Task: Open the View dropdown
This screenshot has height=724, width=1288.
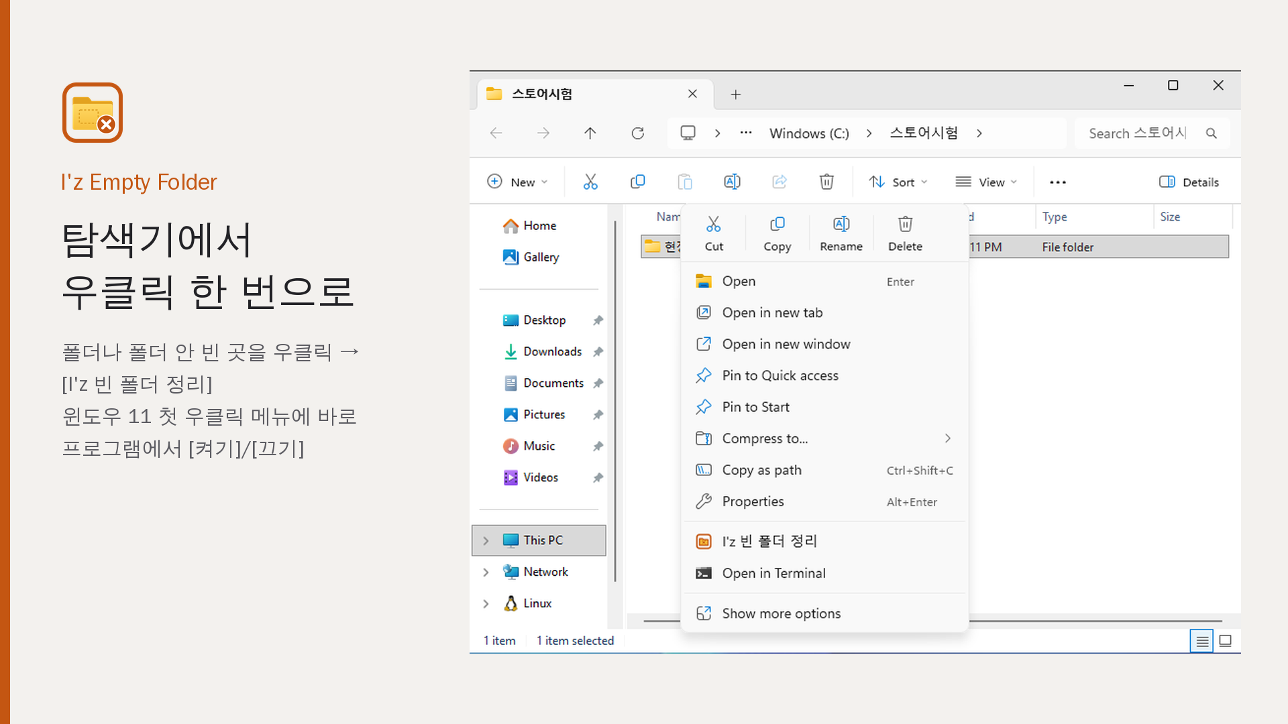Action: point(987,182)
